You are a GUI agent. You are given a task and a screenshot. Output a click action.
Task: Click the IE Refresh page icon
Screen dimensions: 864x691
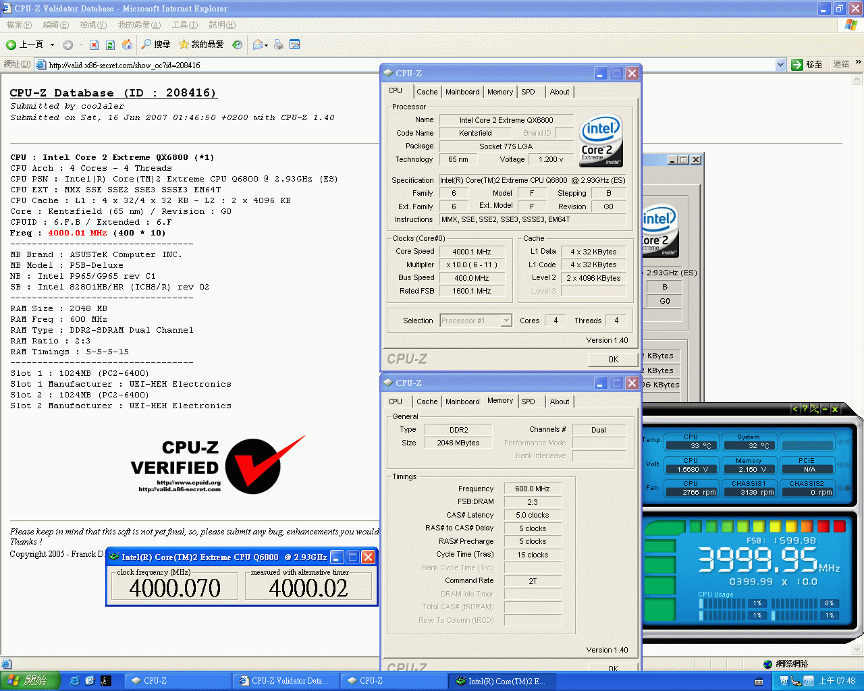[110, 45]
